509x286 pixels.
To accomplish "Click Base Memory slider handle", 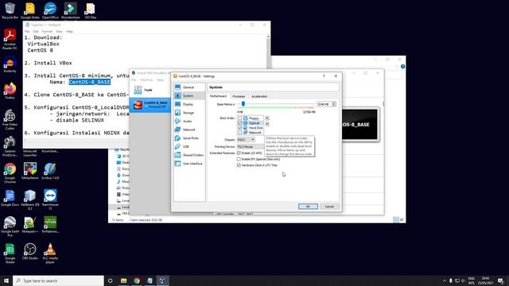I will point(243,104).
